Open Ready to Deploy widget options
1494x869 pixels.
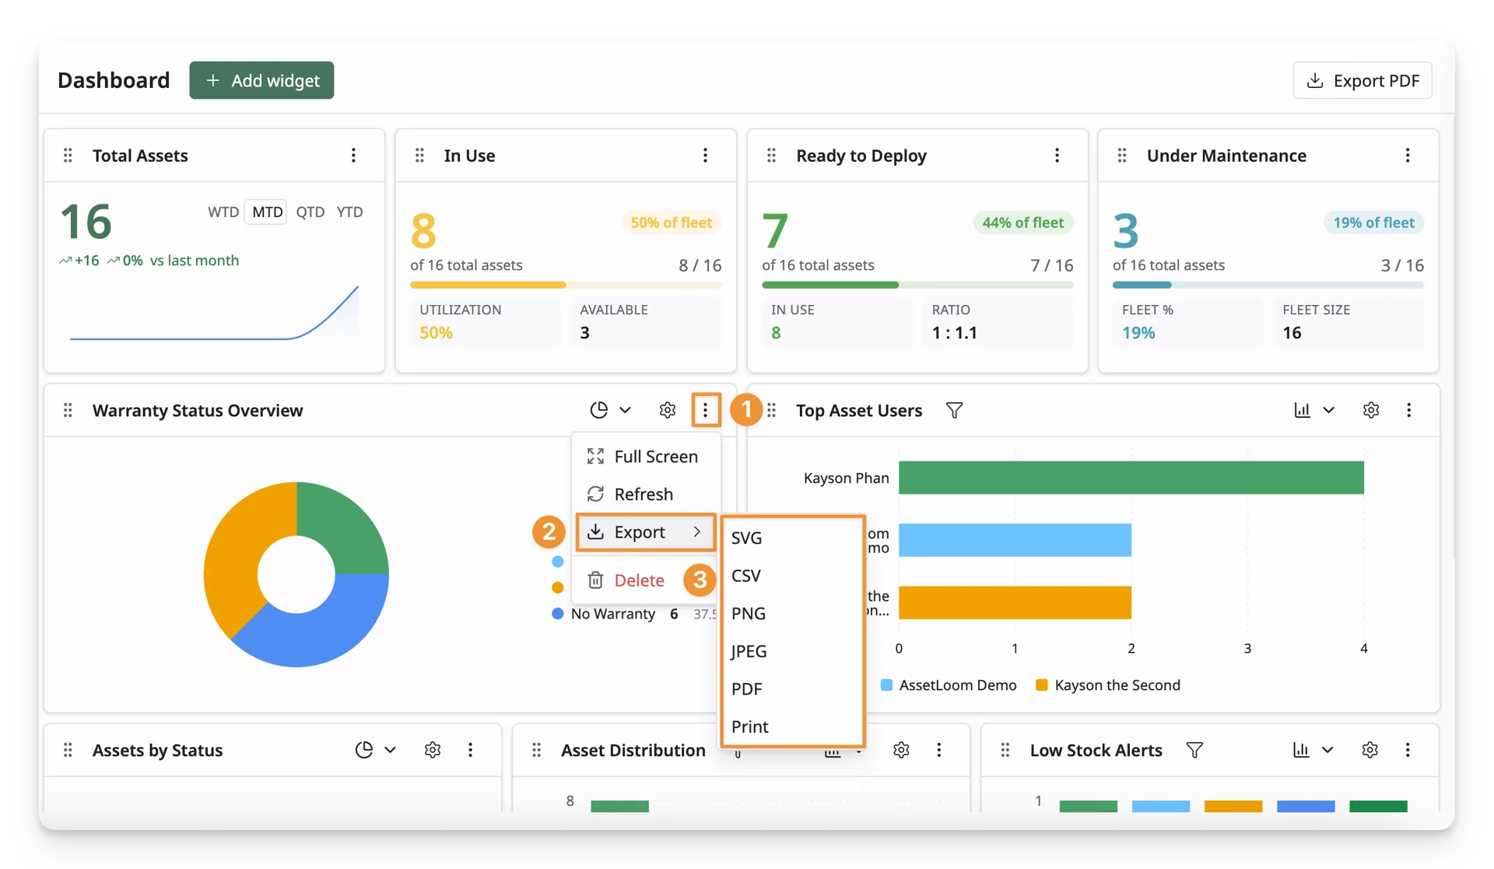click(1057, 156)
